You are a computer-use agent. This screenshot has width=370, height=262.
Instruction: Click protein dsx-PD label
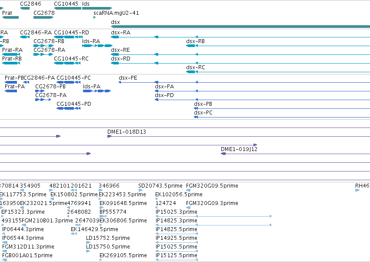164,95
